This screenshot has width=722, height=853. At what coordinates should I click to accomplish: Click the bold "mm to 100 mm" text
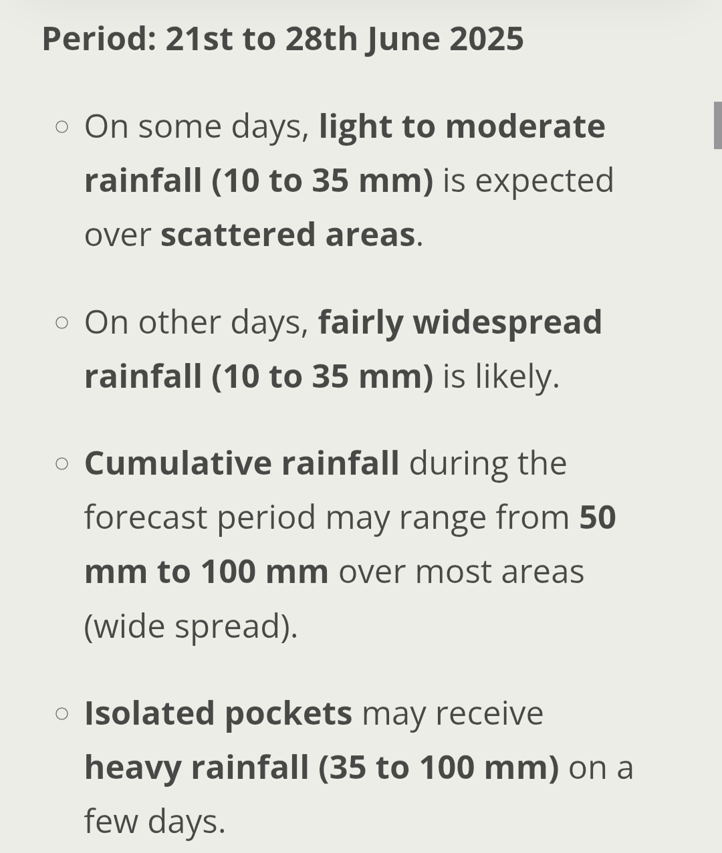pos(206,572)
